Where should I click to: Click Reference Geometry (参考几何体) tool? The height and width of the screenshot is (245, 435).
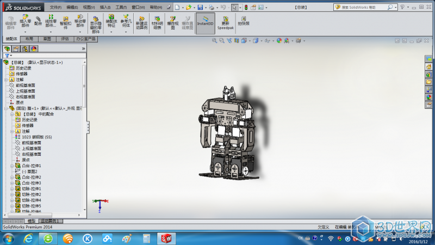pyautogui.click(x=126, y=21)
